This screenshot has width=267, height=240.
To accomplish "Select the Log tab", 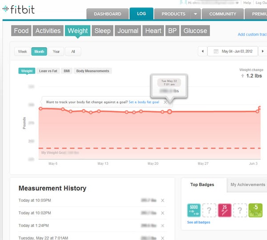I will pyautogui.click(x=142, y=13).
